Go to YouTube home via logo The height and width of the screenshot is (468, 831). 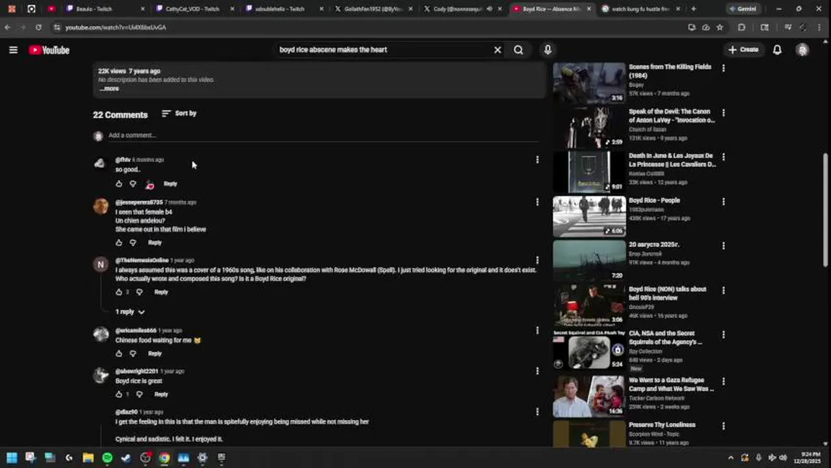point(49,50)
